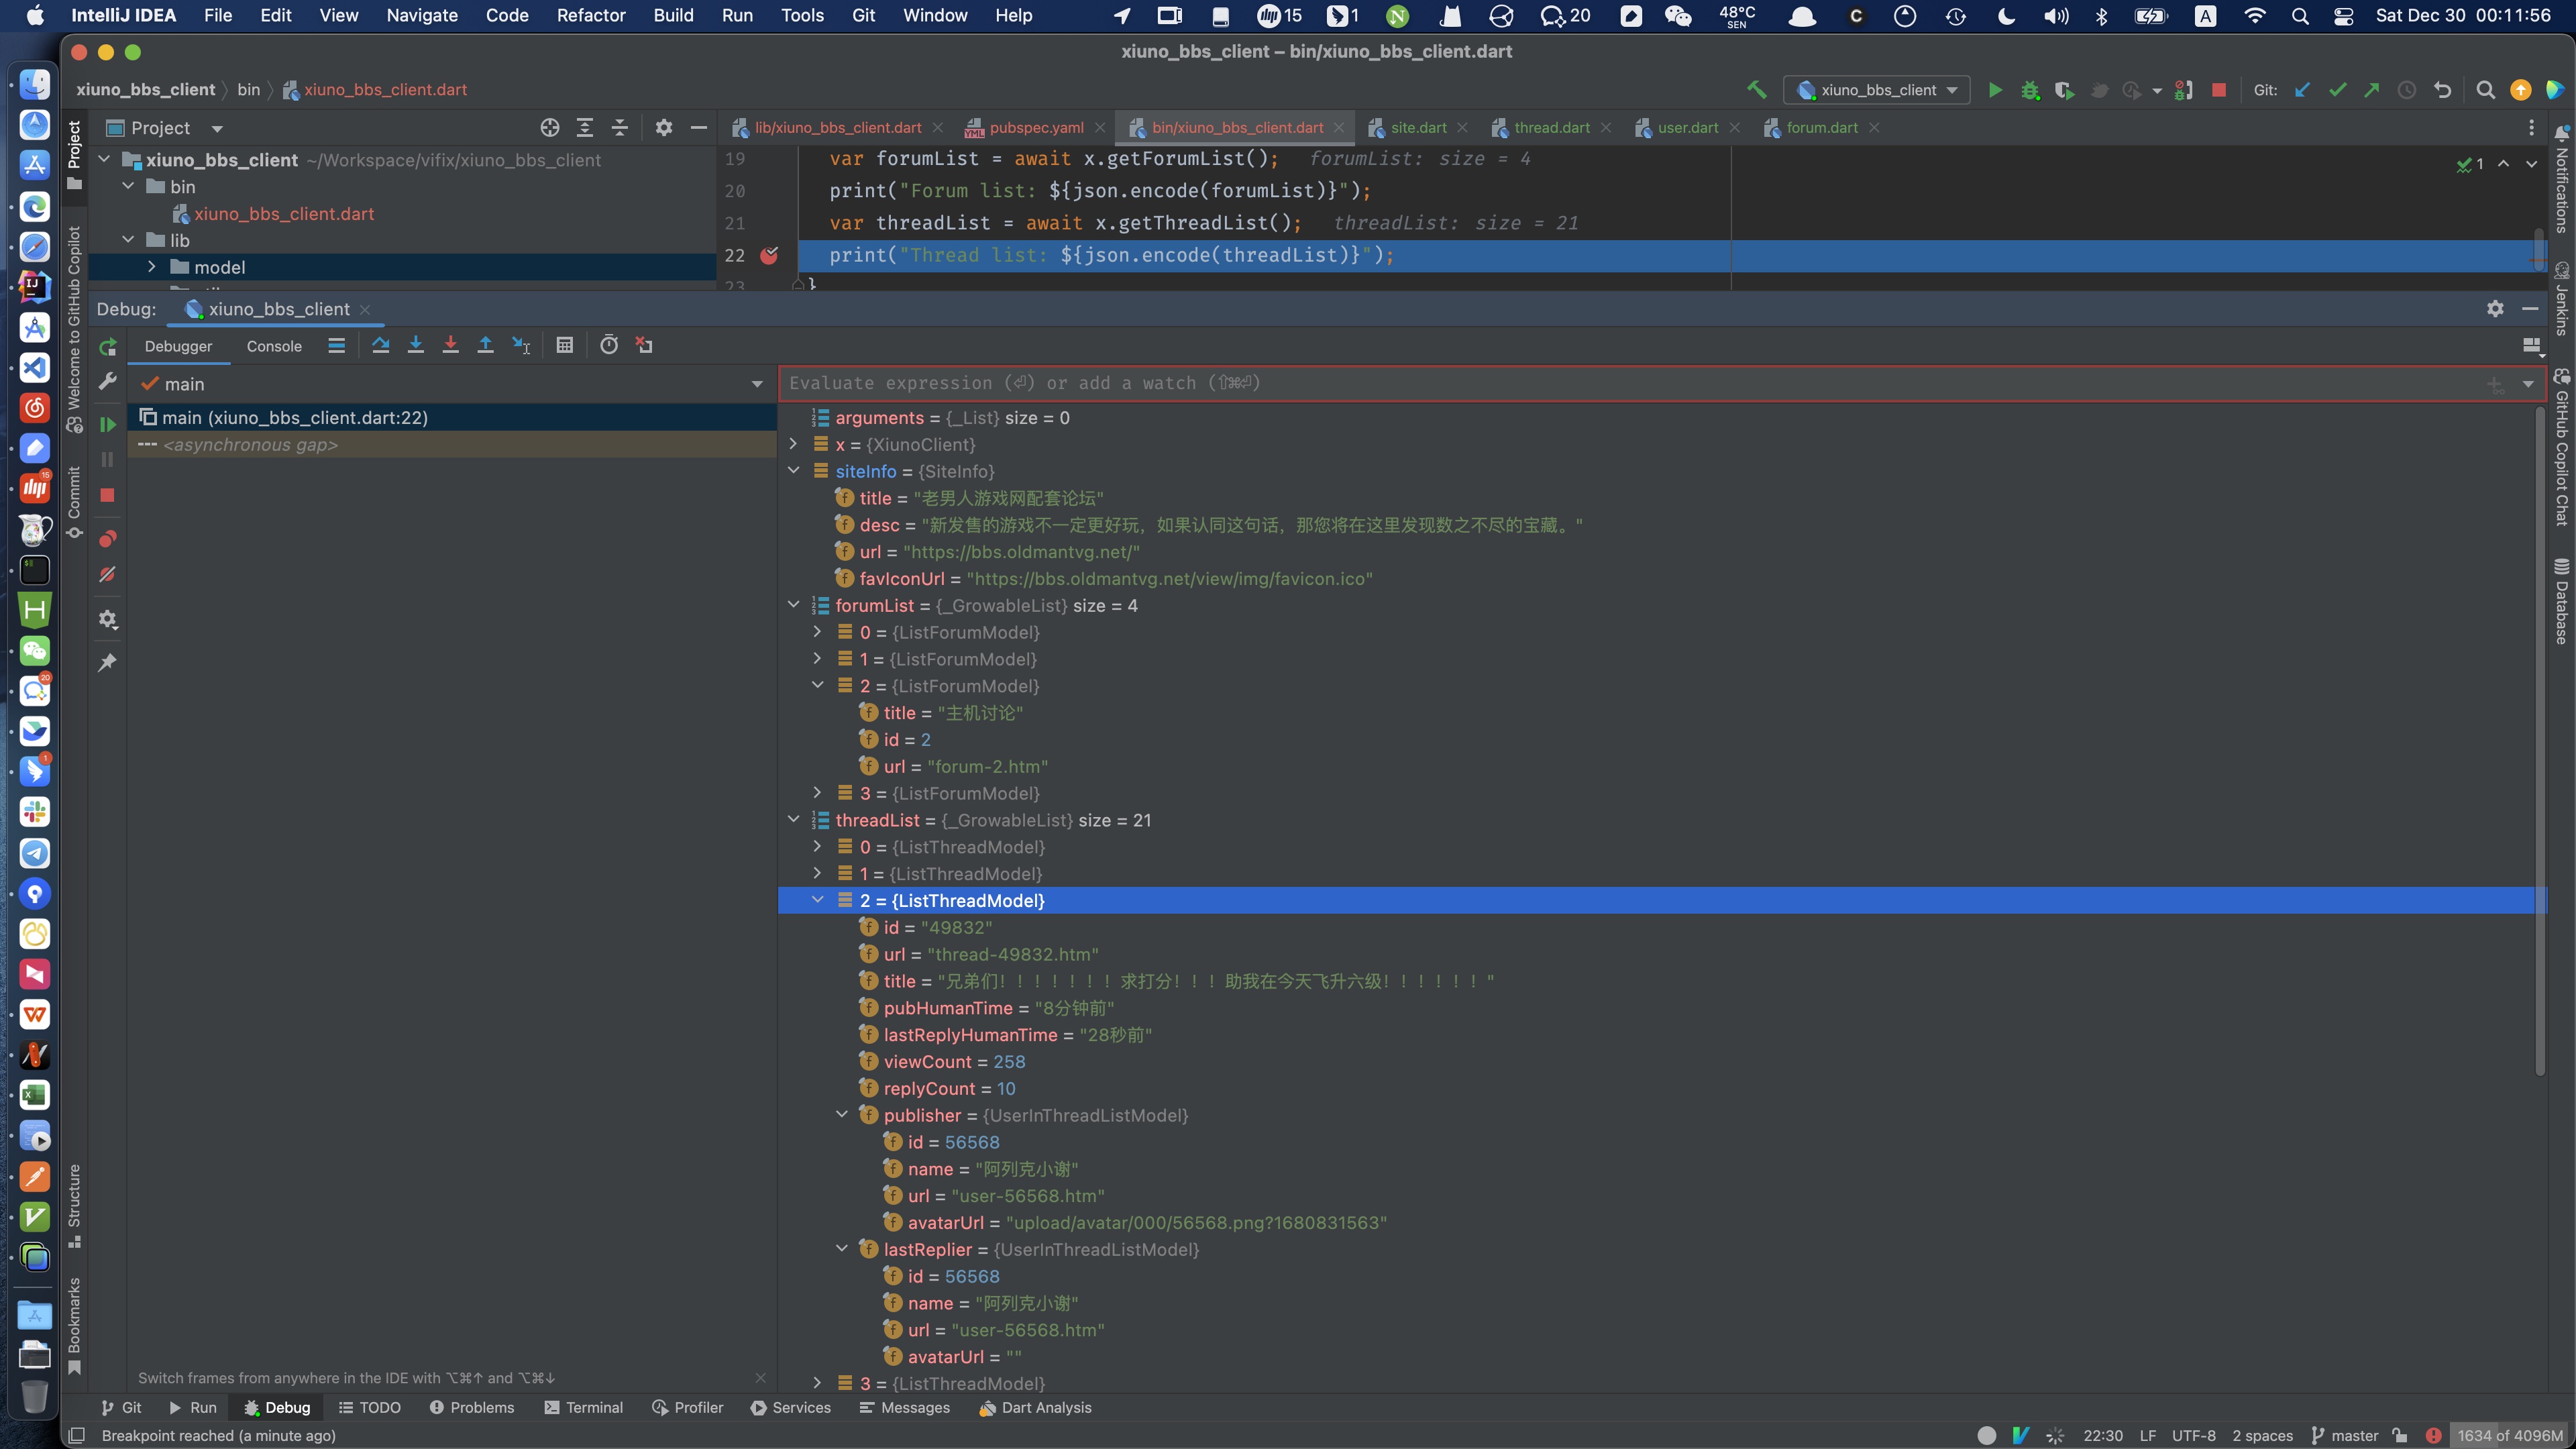Click Step Over in the debugger toolbar
Image resolution: width=2576 pixels, height=1449 pixels.
pyautogui.click(x=380, y=345)
